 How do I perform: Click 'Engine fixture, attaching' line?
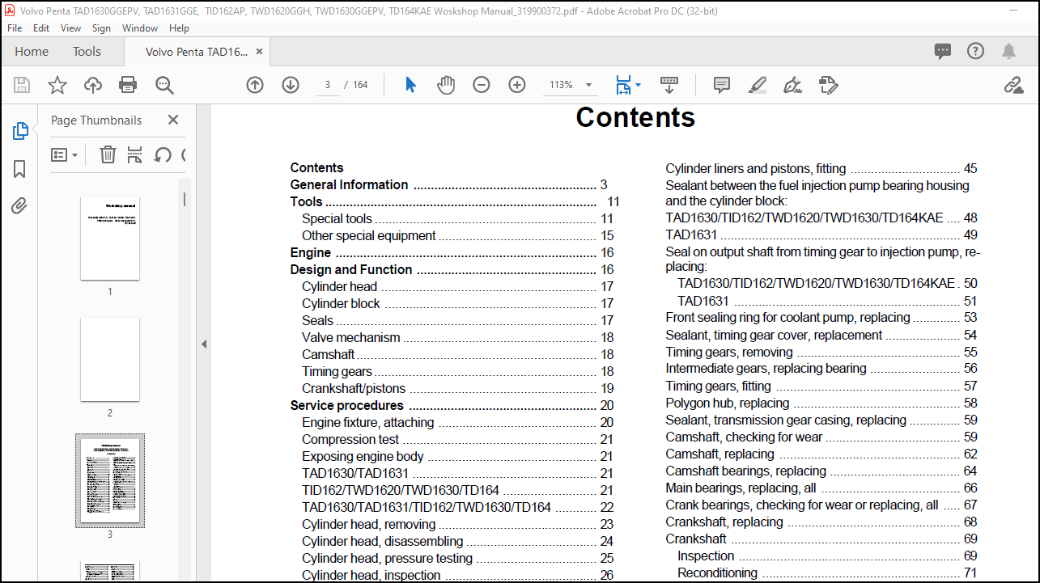457,422
